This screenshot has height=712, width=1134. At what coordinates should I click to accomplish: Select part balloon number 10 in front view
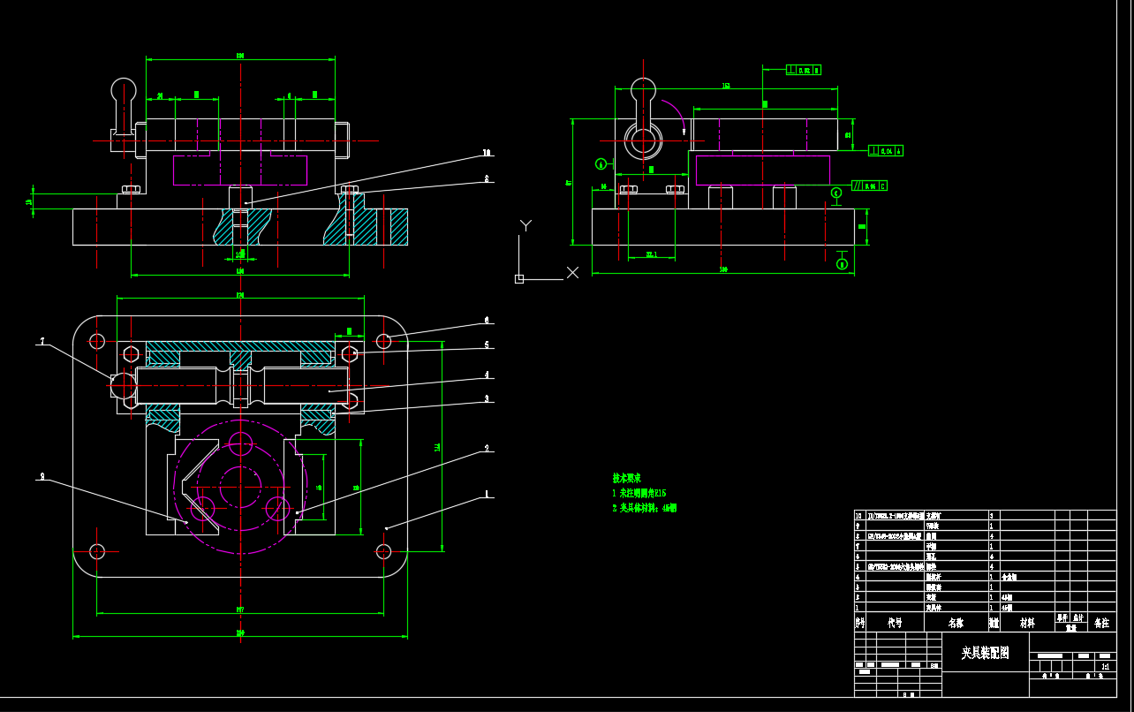pyautogui.click(x=486, y=154)
